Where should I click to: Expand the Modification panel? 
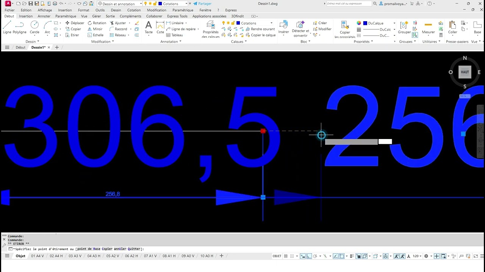(102, 42)
